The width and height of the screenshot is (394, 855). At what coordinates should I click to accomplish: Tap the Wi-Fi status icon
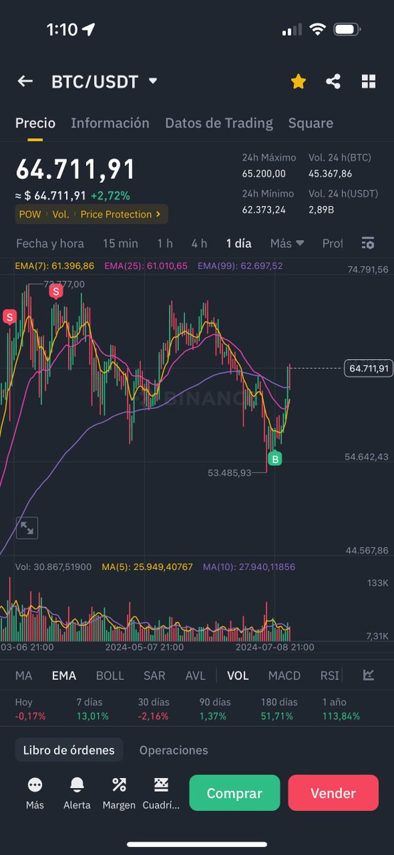pos(317,30)
